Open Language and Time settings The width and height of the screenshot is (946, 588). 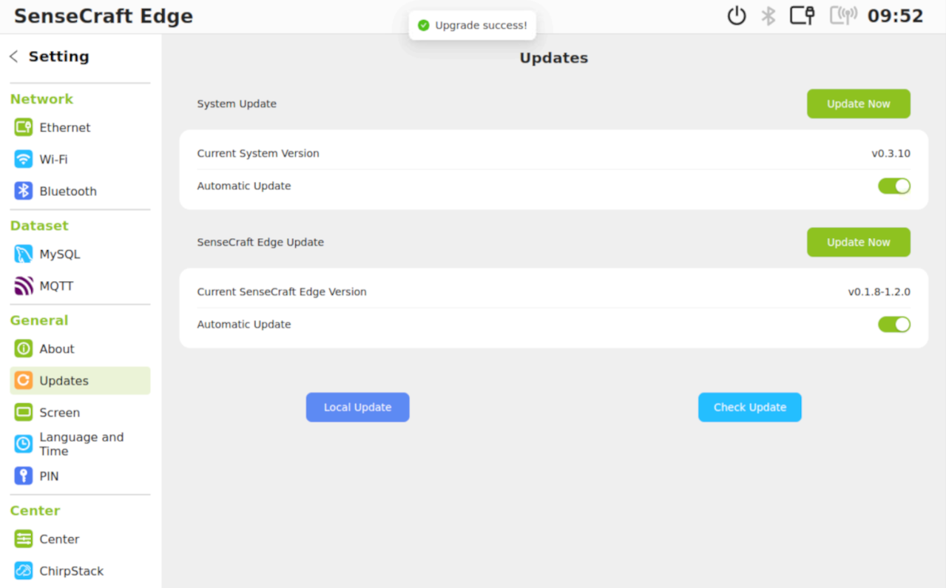click(80, 444)
